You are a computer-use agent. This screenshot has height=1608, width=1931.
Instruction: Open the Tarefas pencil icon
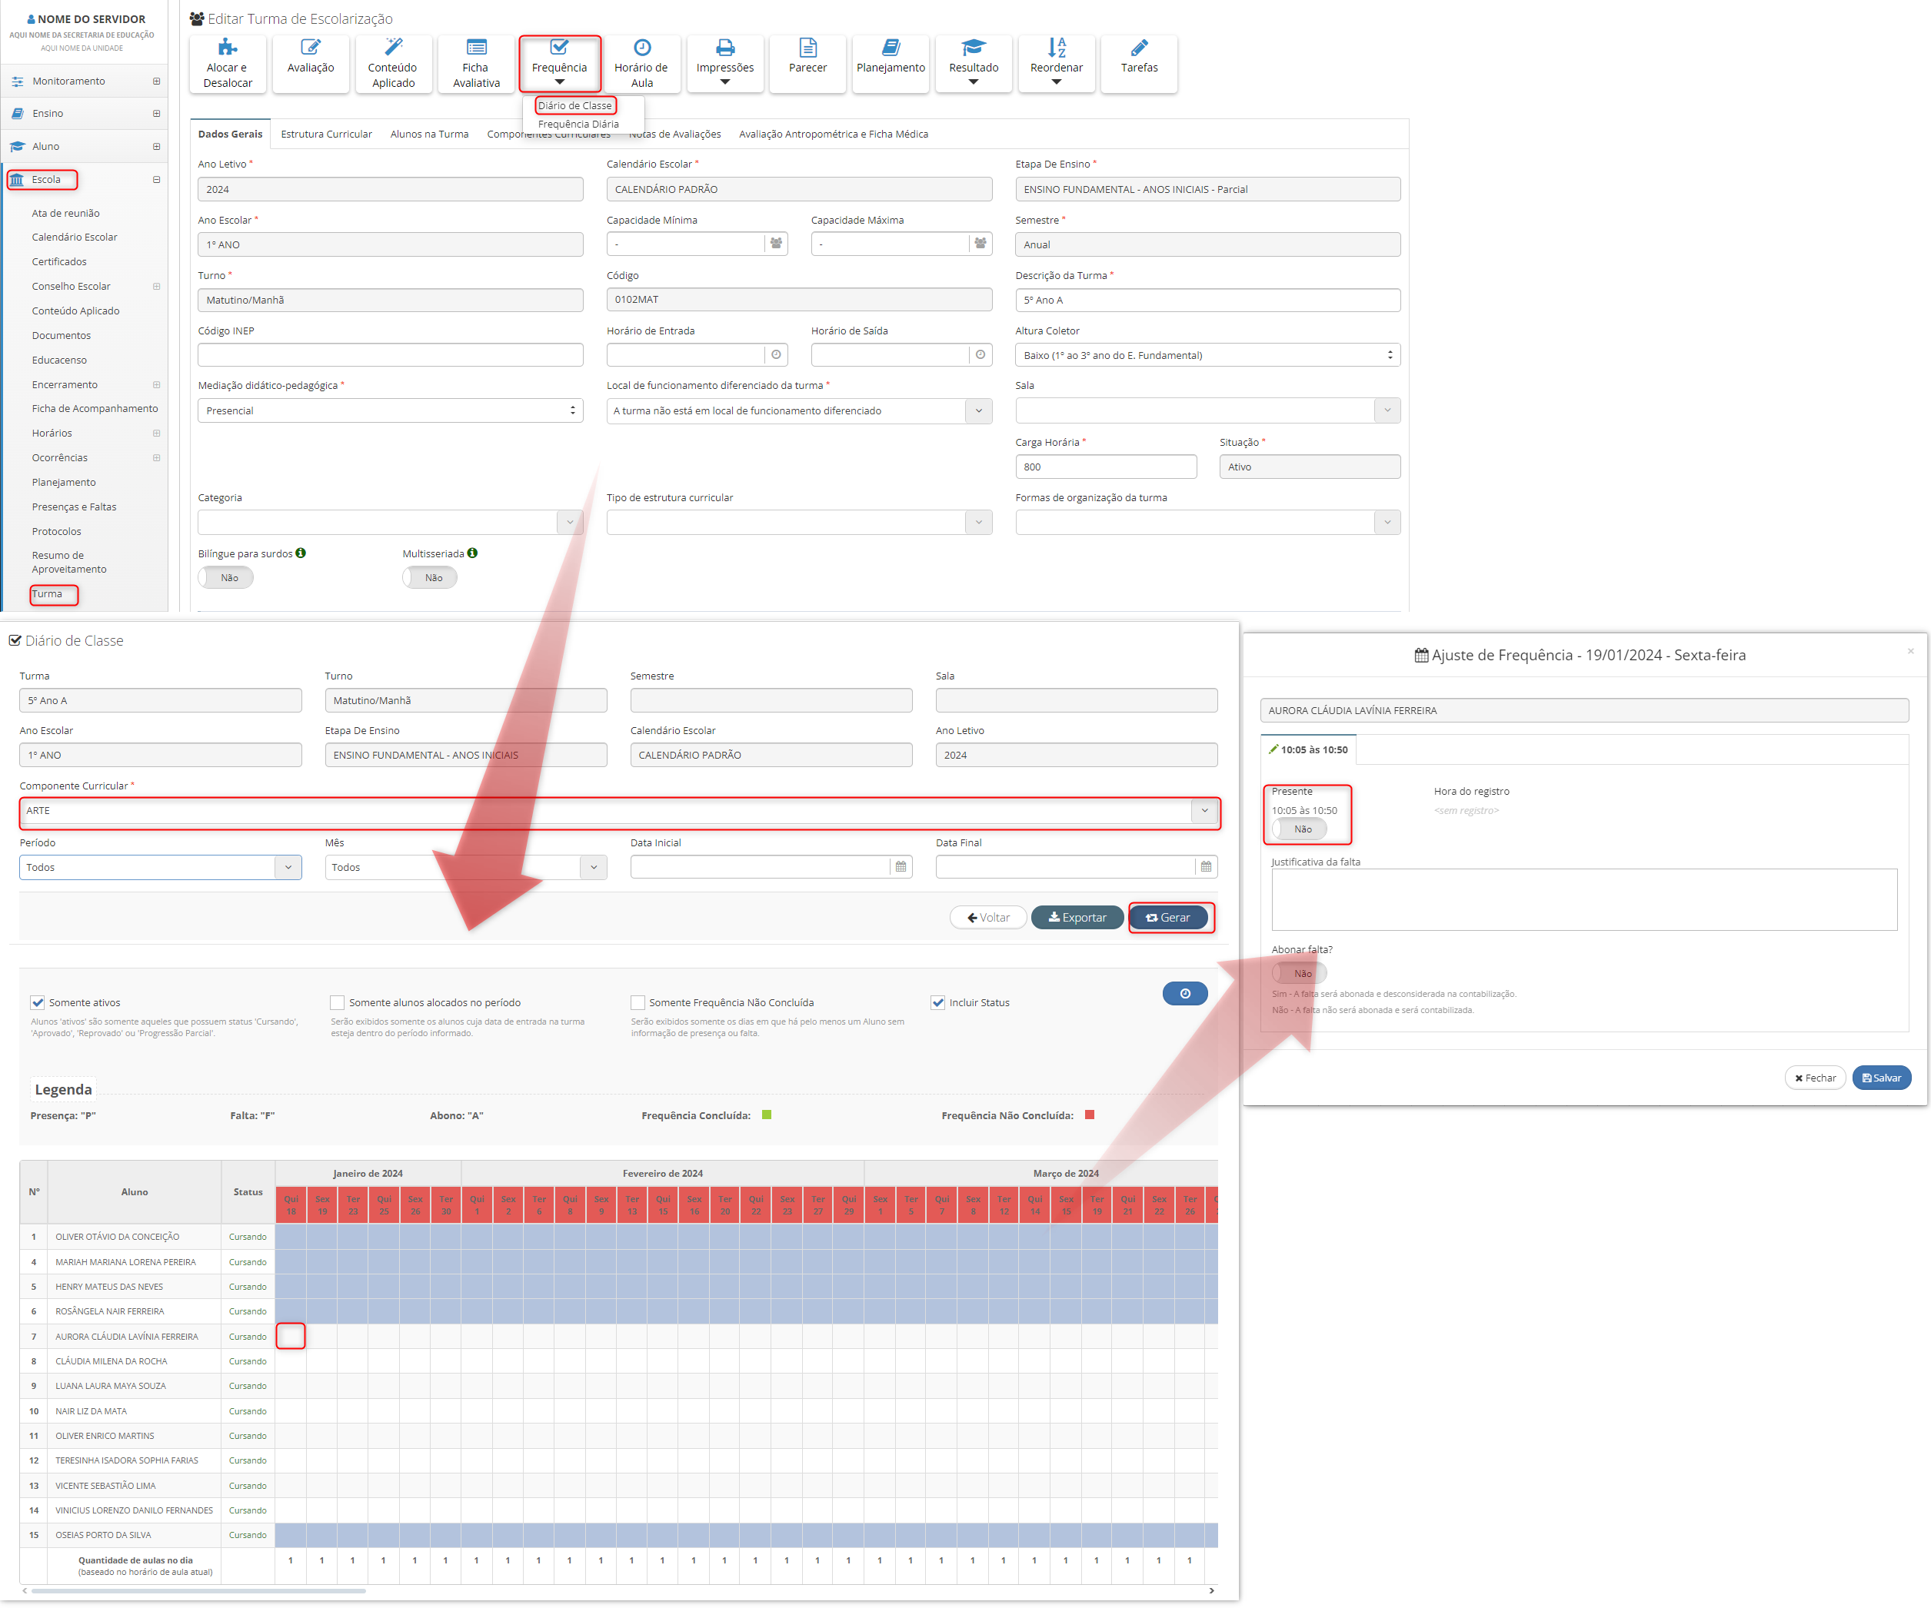1138,48
